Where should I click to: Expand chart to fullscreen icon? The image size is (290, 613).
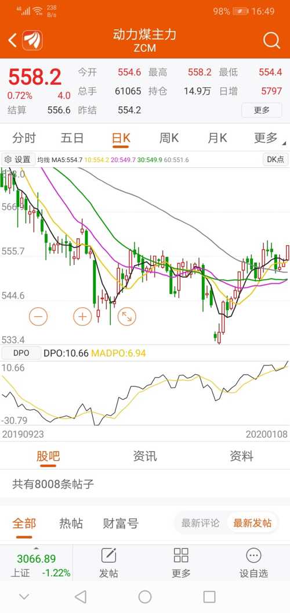[x=127, y=316]
